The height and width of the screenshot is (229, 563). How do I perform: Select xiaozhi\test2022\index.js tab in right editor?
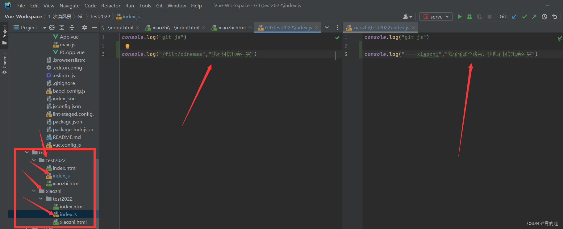pyautogui.click(x=381, y=27)
